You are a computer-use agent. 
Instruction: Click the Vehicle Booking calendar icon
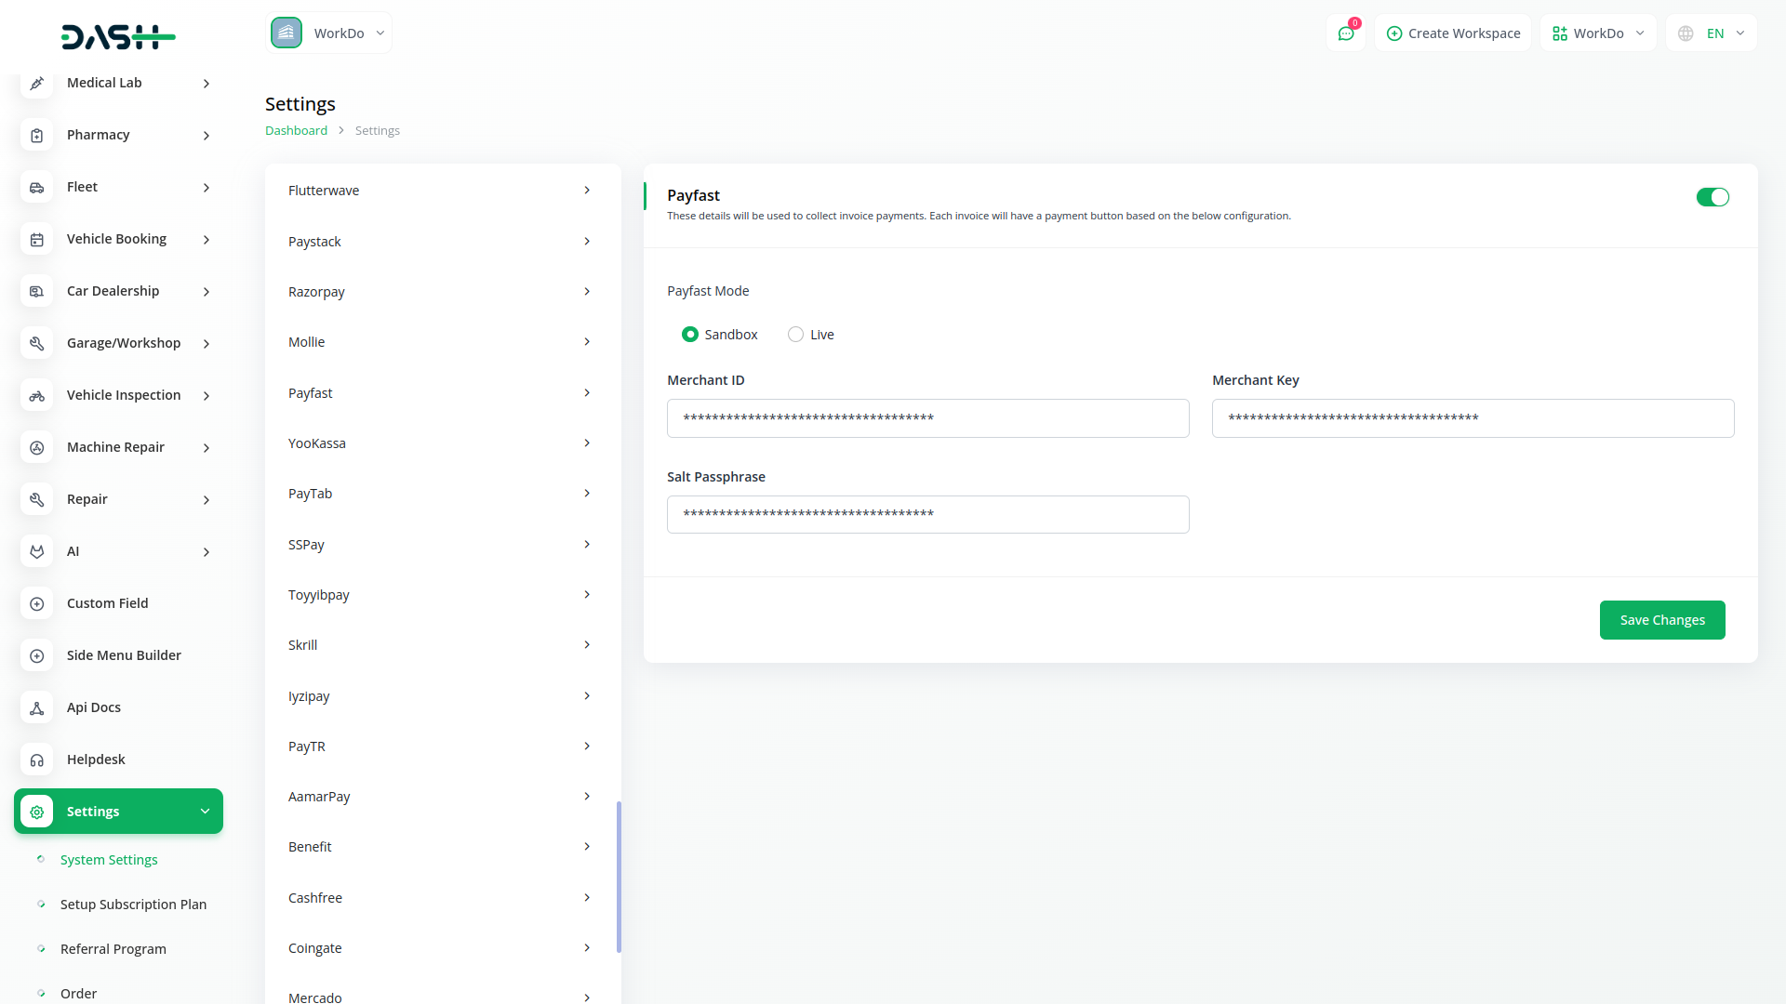pos(36,239)
